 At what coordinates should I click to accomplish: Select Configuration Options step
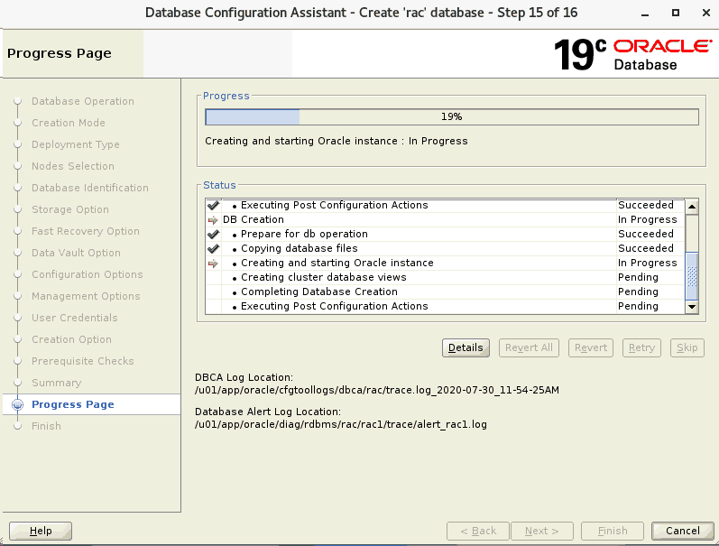coord(88,274)
